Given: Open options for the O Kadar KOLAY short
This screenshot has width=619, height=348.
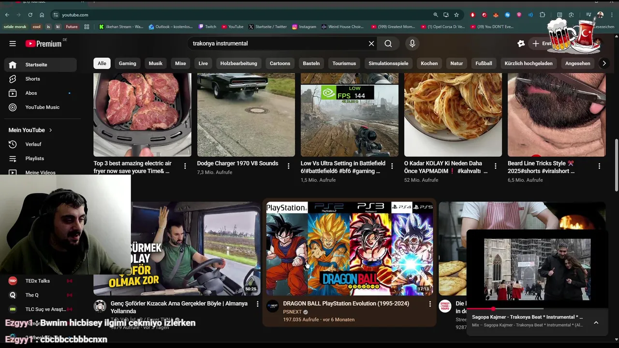Looking at the screenshot, I should click(x=496, y=166).
